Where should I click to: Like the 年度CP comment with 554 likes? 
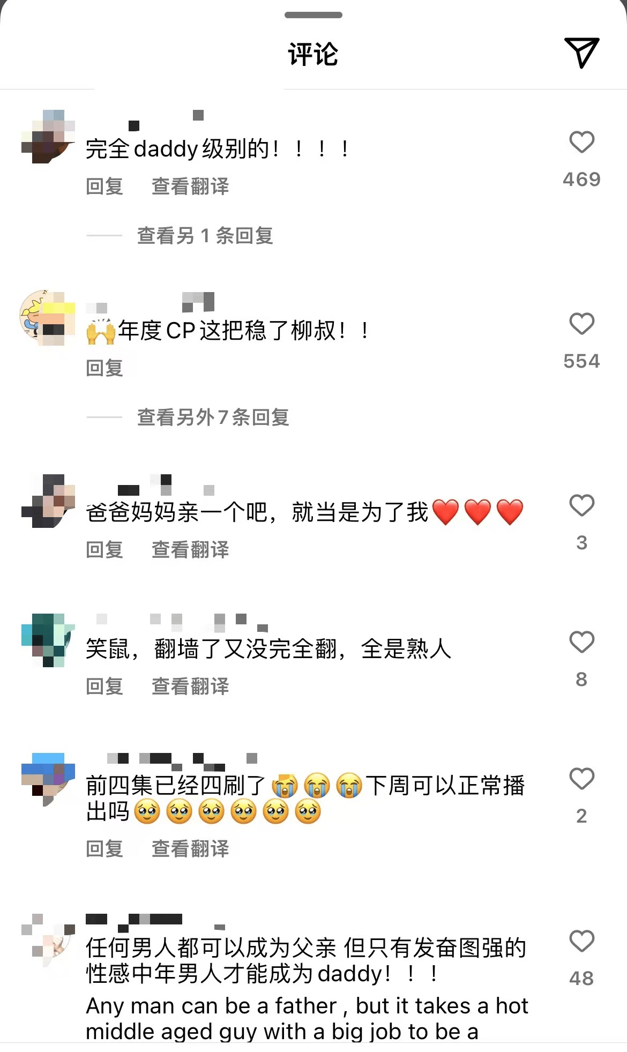[x=581, y=324]
